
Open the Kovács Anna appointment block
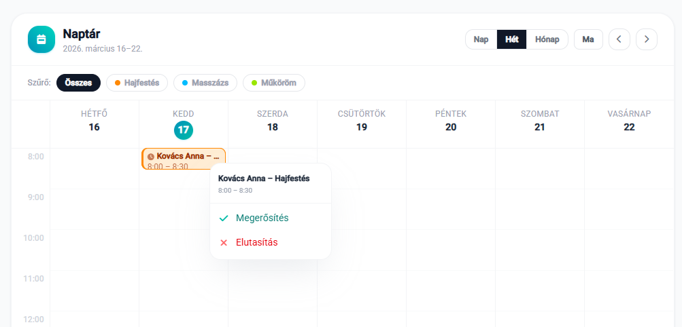click(184, 159)
